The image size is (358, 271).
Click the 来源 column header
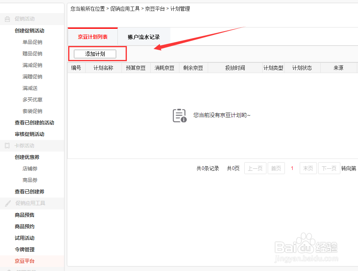click(338, 68)
